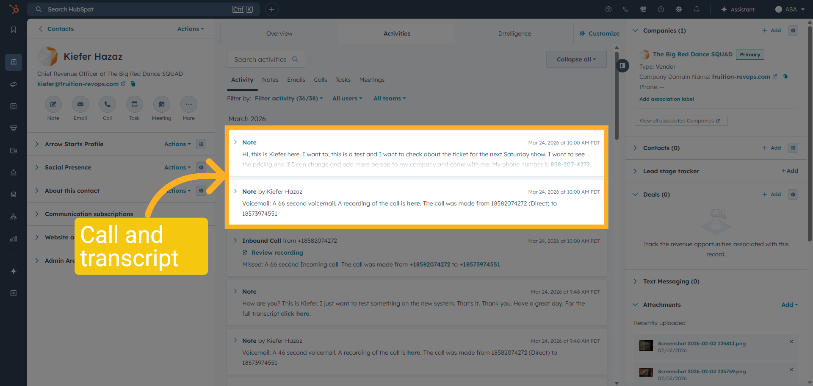Image resolution: width=813 pixels, height=386 pixels.
Task: Copy Kiefer's email address icon
Action: tap(133, 84)
